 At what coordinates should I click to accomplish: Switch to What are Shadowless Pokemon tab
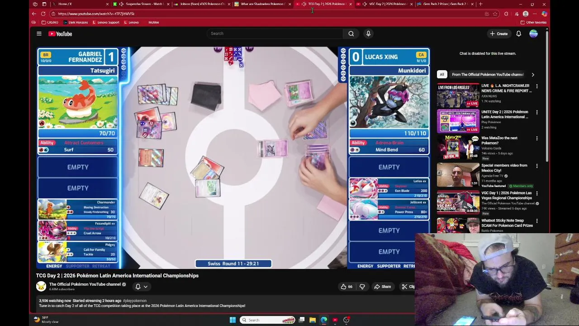click(262, 4)
